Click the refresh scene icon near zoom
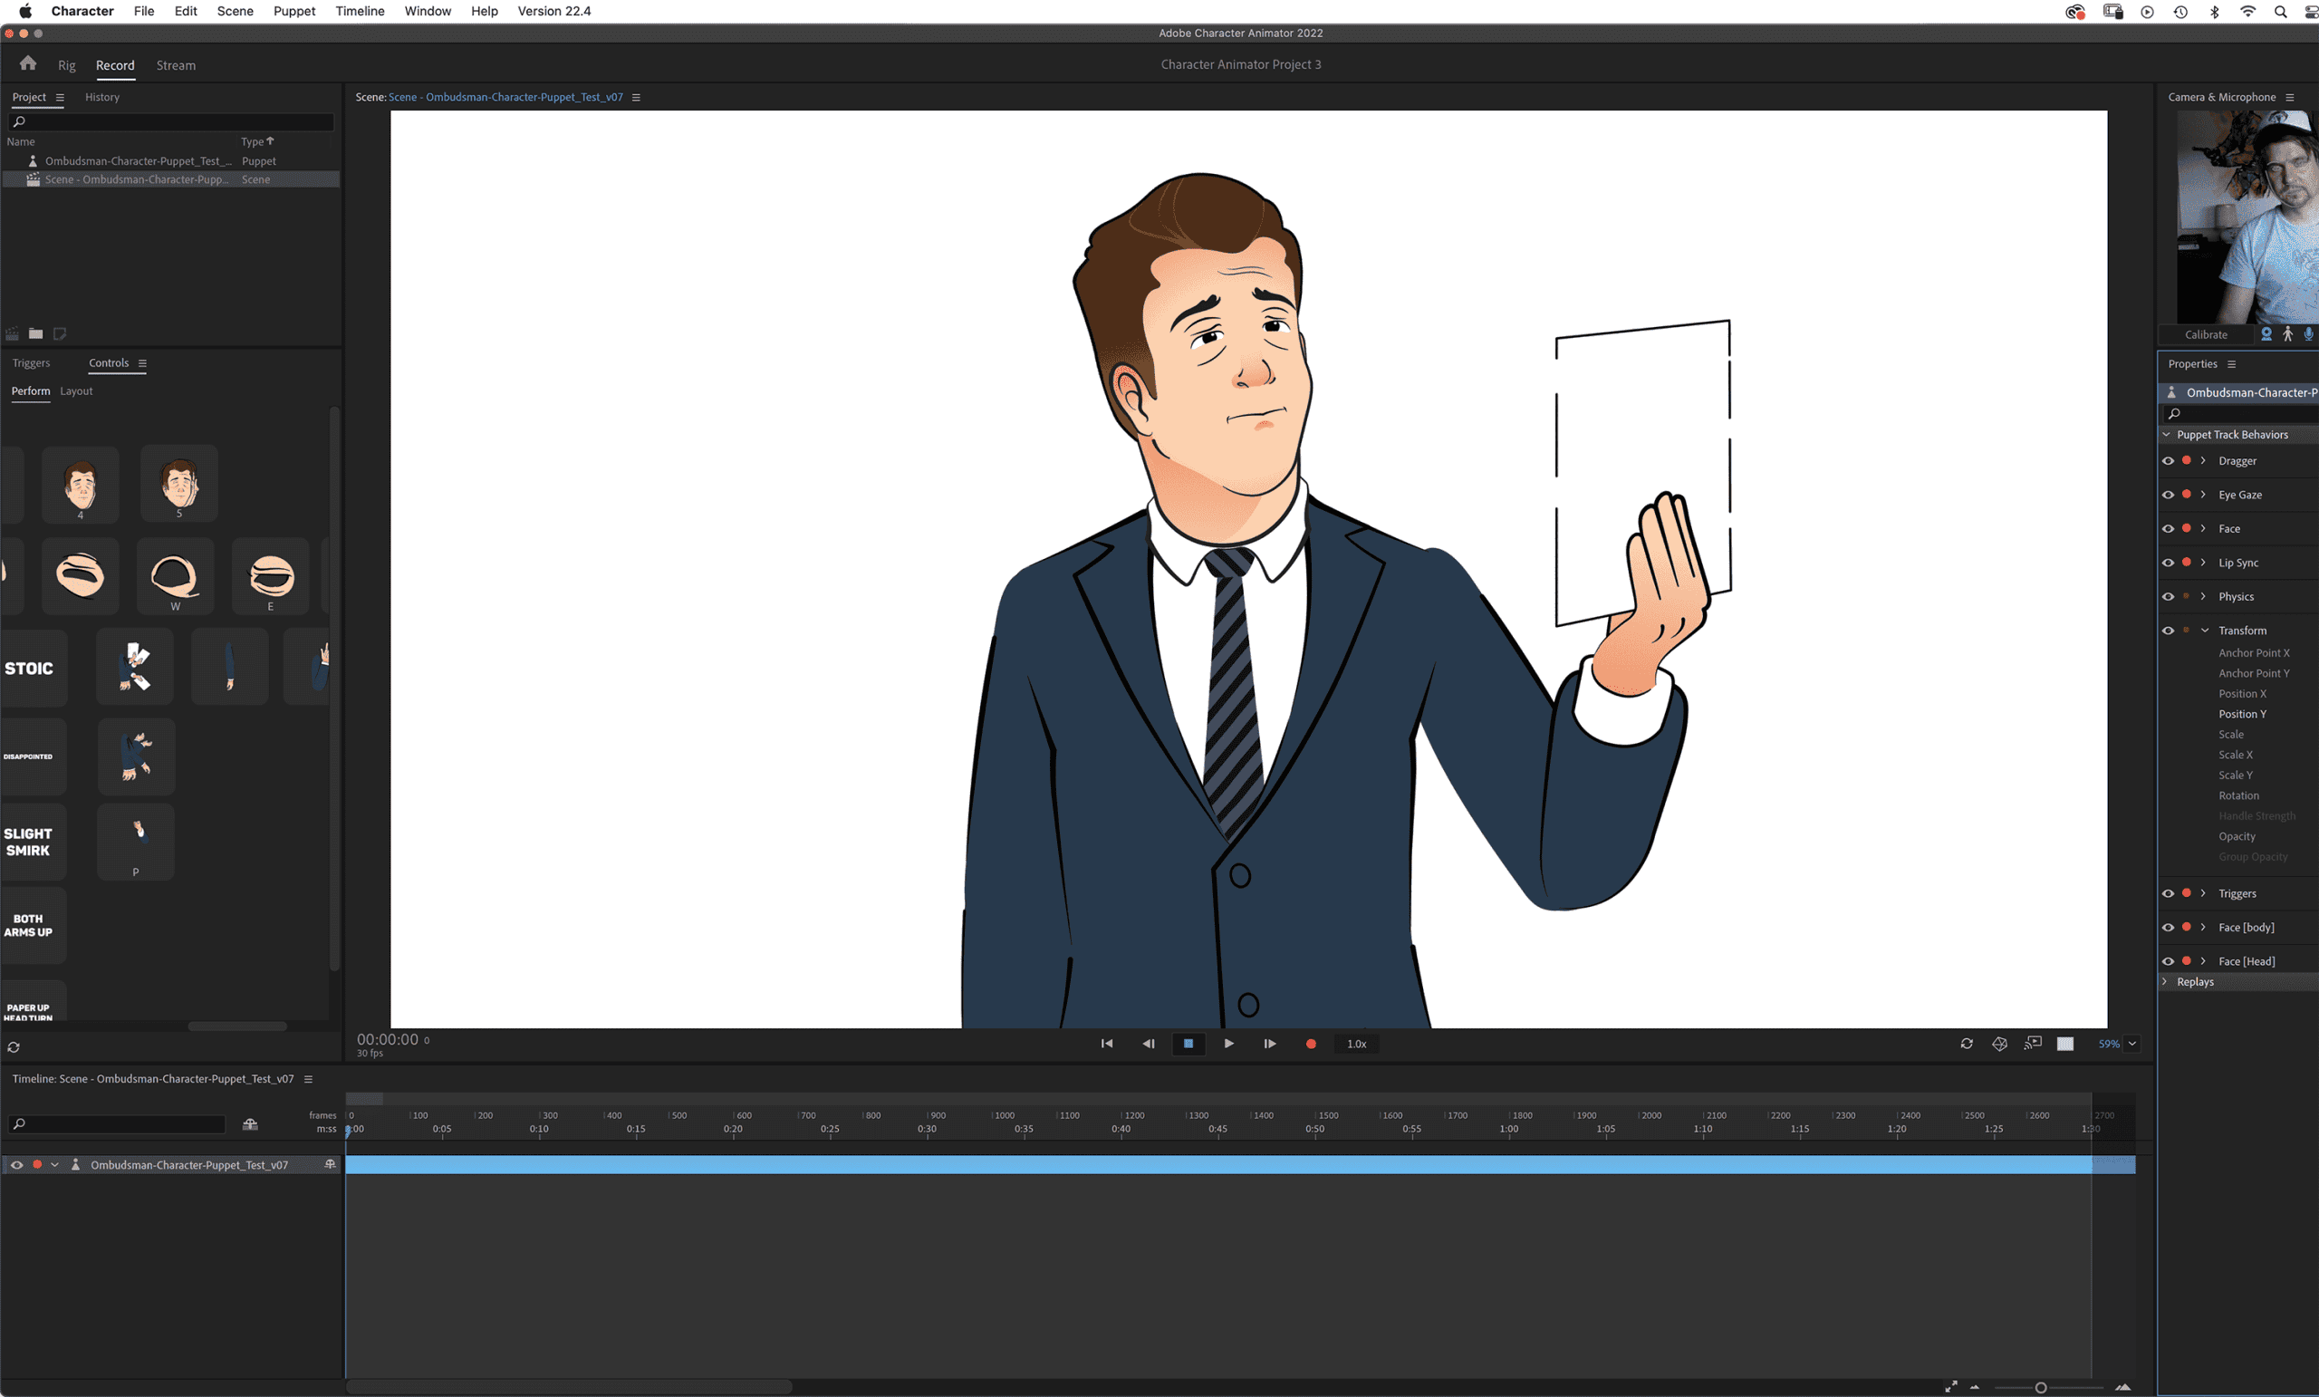The width and height of the screenshot is (2319, 1397). coord(1966,1043)
